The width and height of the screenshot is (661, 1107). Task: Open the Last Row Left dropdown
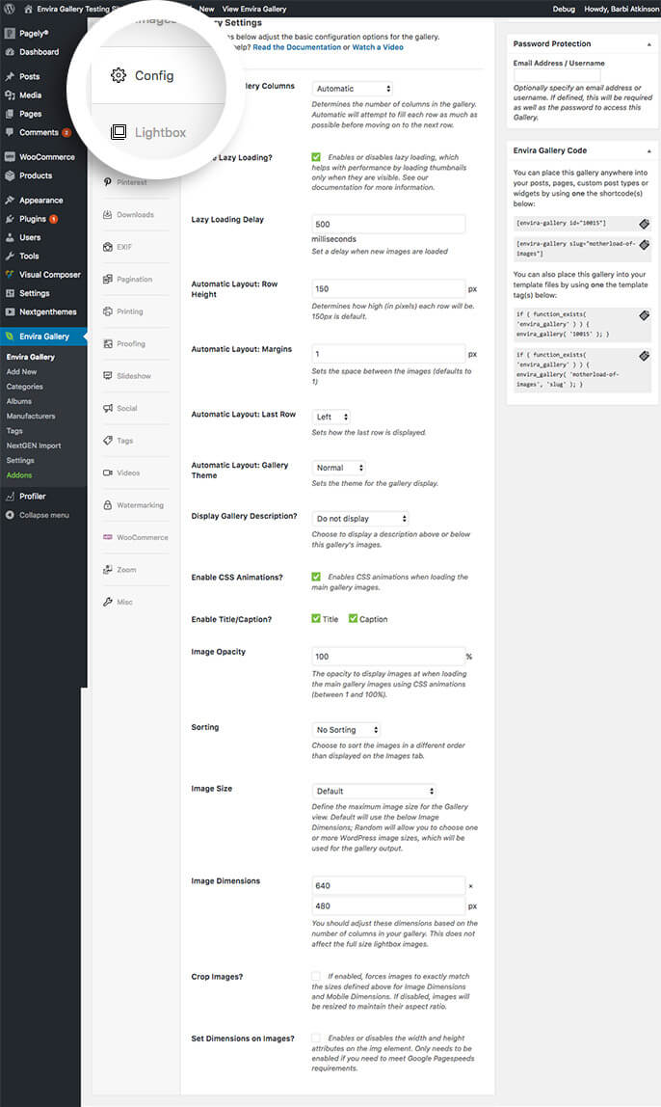coord(330,418)
